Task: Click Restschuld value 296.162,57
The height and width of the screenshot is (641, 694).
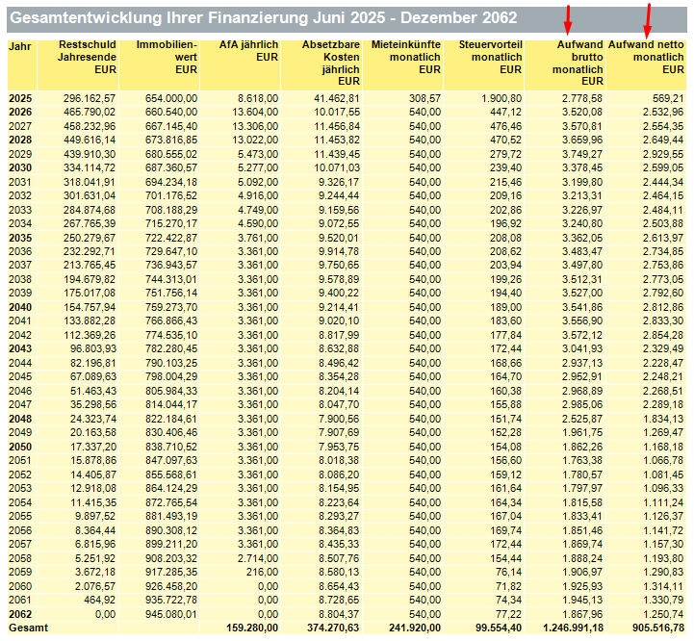Action: click(x=90, y=98)
